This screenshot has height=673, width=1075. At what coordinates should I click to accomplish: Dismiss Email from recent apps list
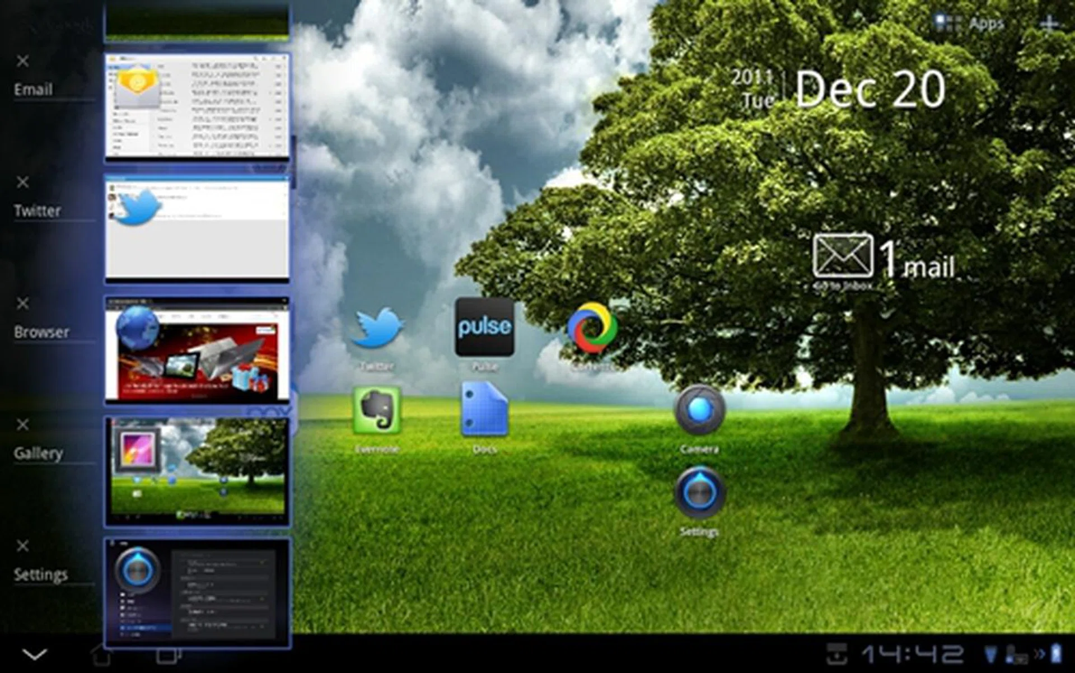pos(22,61)
